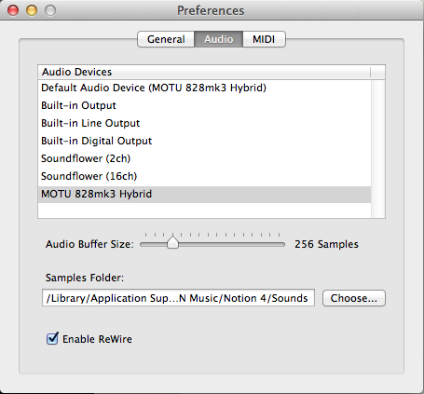The height and width of the screenshot is (394, 424).
Task: Select Soundflower (2ch) device
Action: point(204,158)
